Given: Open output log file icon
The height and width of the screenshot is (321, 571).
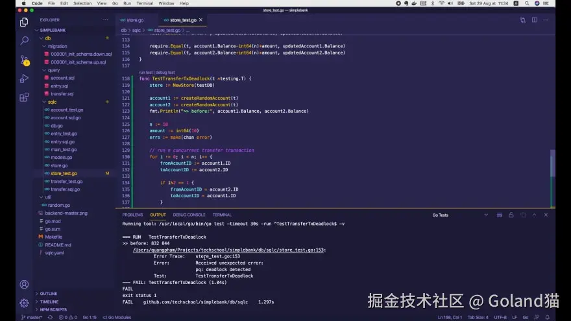Looking at the screenshot, I should pos(523,215).
